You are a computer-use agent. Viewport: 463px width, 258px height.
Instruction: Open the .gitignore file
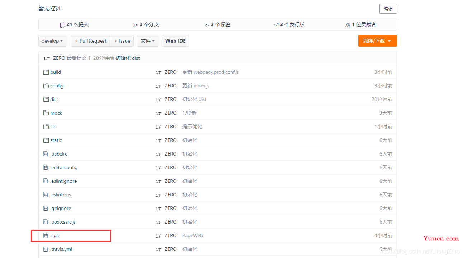61,208
